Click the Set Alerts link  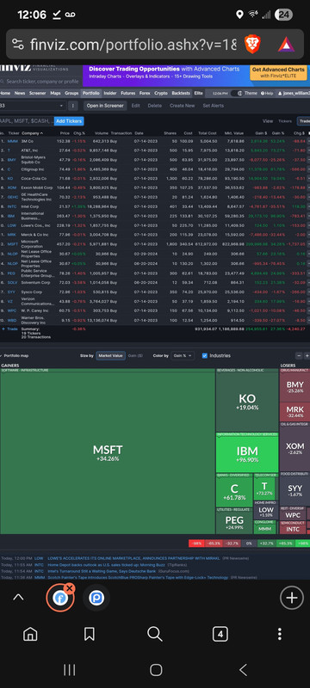(213, 106)
